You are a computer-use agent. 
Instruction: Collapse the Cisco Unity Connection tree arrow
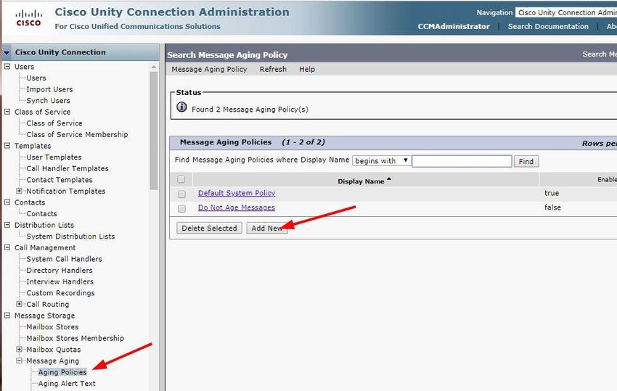[x=7, y=52]
